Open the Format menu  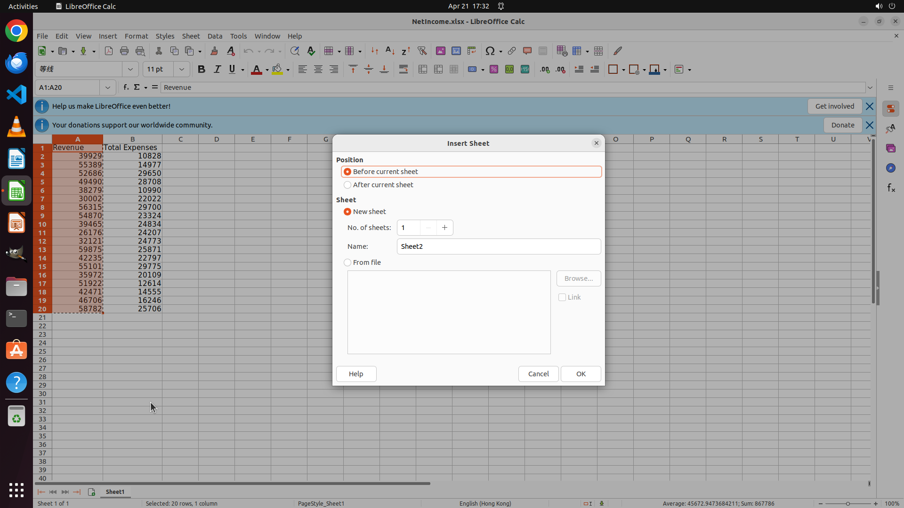click(x=136, y=36)
